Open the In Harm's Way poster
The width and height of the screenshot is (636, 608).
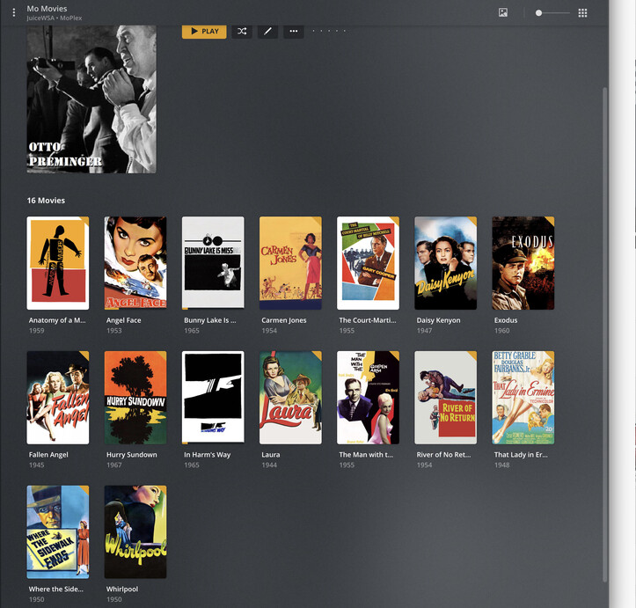213,398
